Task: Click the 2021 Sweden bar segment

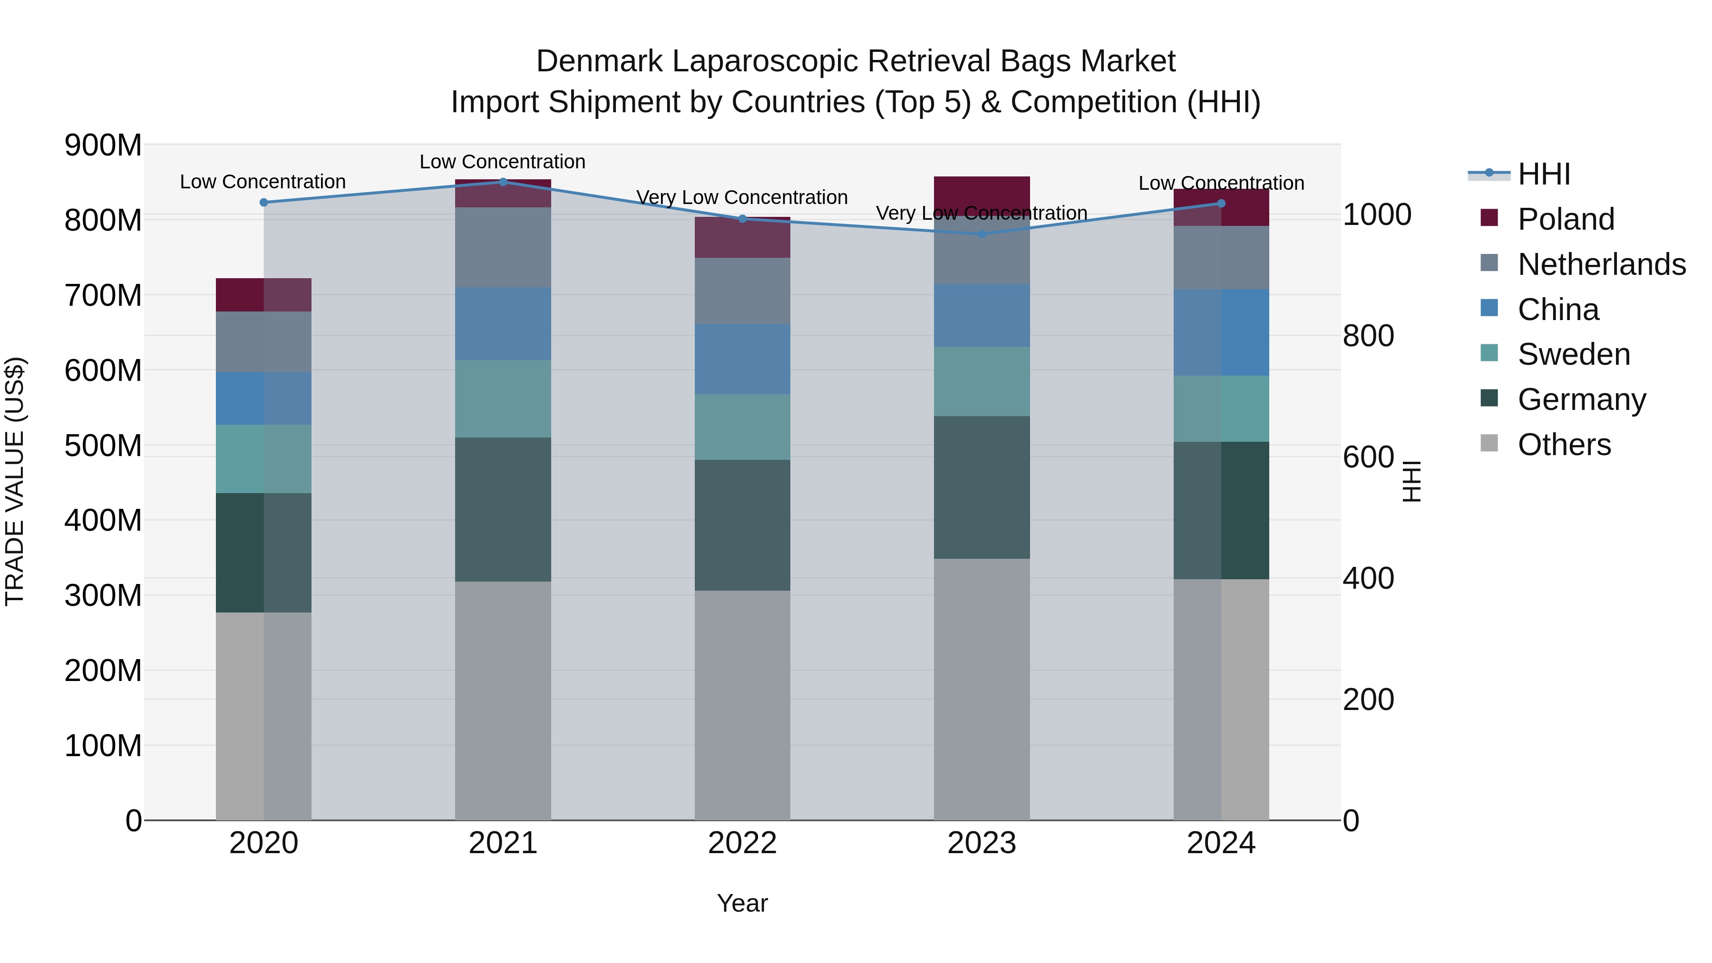Action: (503, 399)
